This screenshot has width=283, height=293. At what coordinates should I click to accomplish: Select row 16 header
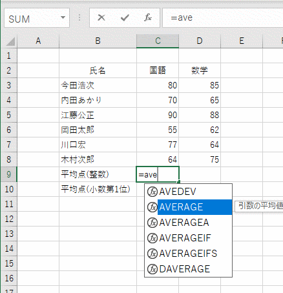9,278
